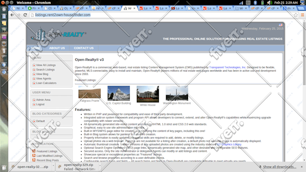The width and height of the screenshot is (306, 172).
Task: Click Featured Listings syndication link
Action: tap(47, 151)
